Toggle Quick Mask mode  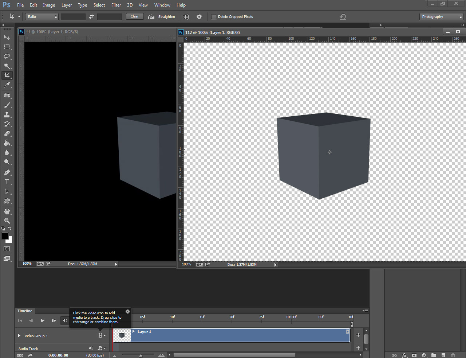point(7,249)
